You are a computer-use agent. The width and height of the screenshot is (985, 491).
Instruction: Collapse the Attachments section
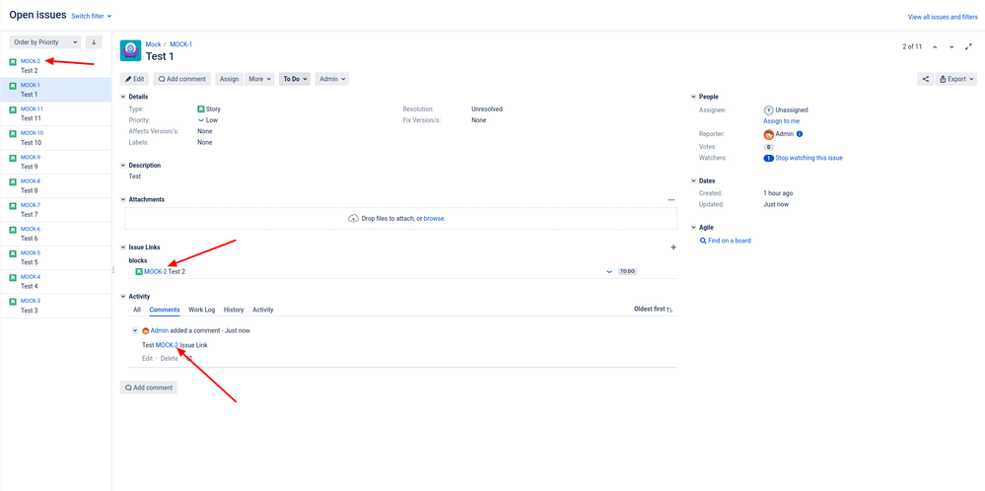coord(123,199)
